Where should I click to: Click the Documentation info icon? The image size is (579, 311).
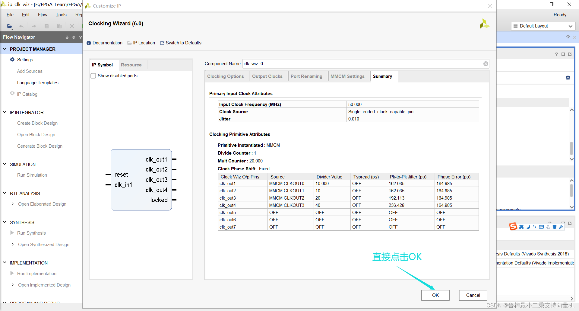tap(89, 43)
